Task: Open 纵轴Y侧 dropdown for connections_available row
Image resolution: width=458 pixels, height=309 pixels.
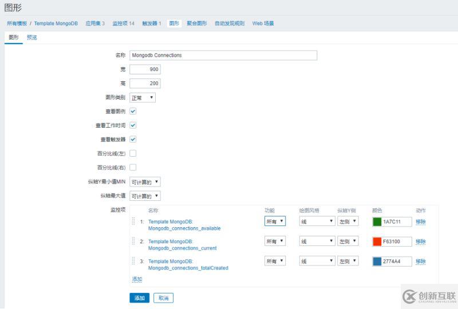Action: (x=348, y=221)
